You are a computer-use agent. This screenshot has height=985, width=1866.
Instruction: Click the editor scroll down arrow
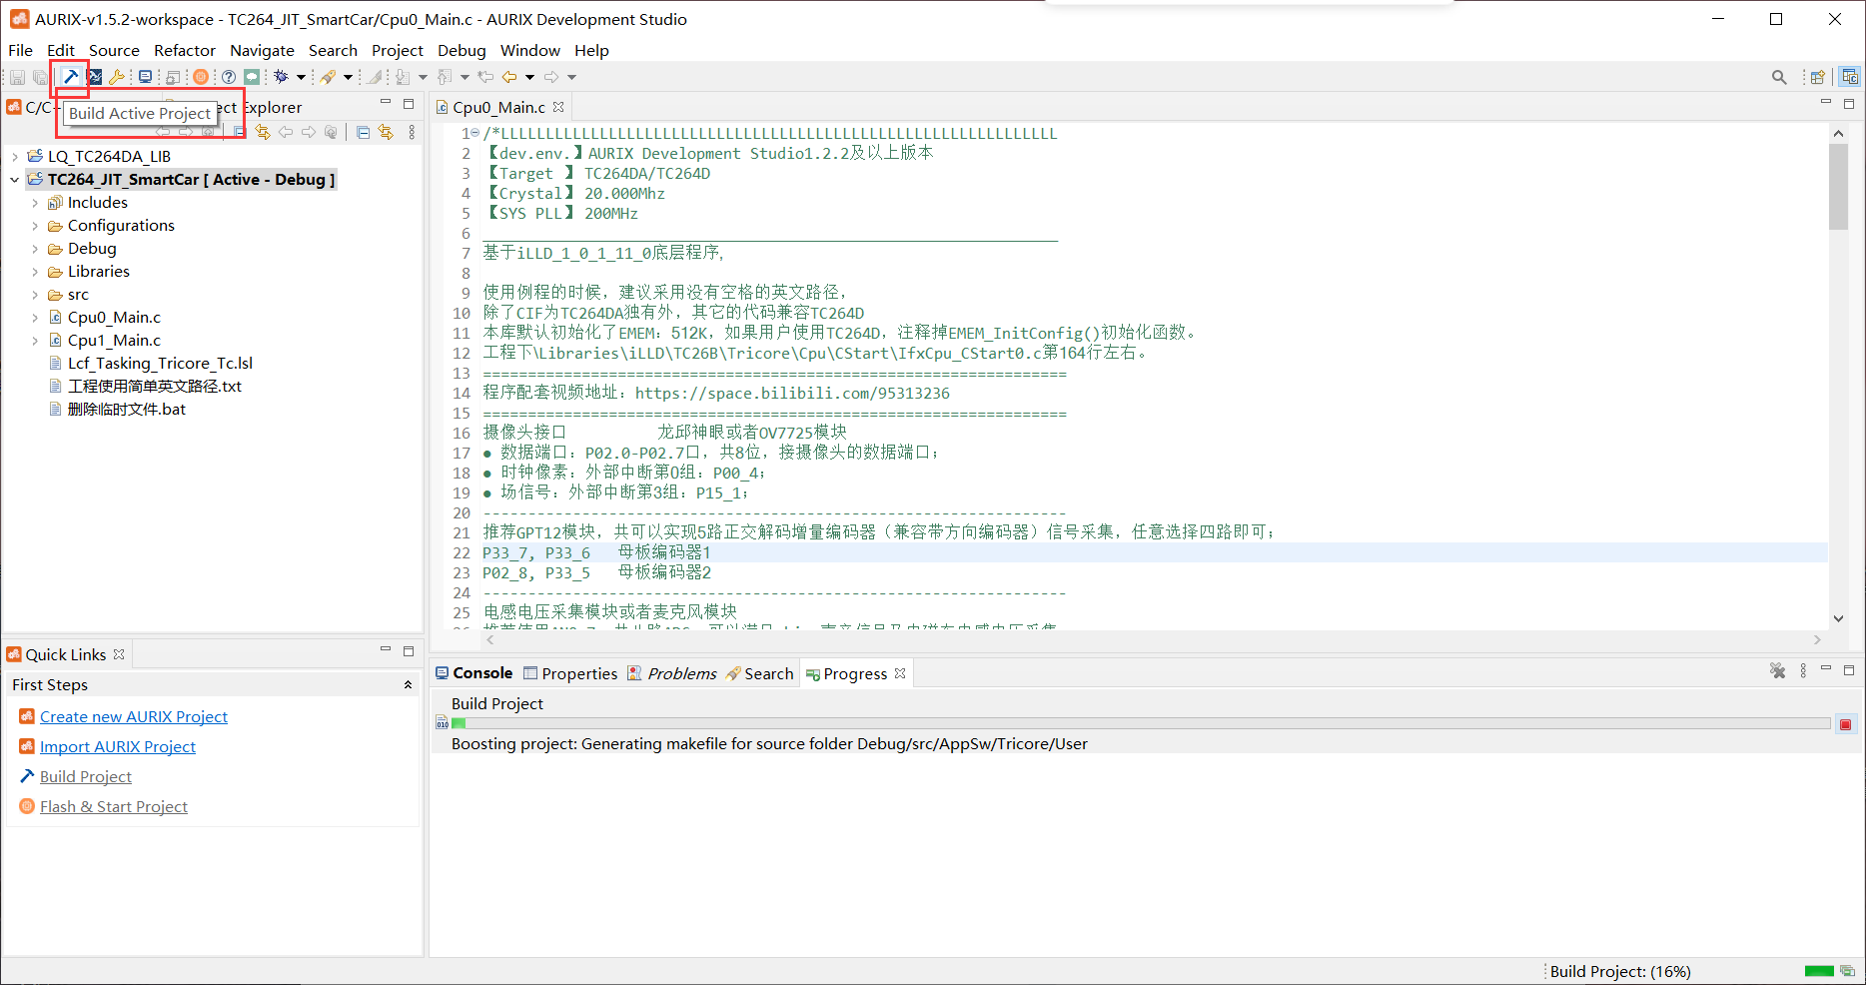(x=1838, y=618)
